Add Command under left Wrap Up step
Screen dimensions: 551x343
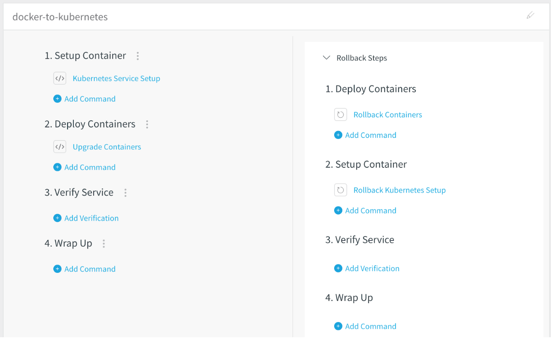84,269
